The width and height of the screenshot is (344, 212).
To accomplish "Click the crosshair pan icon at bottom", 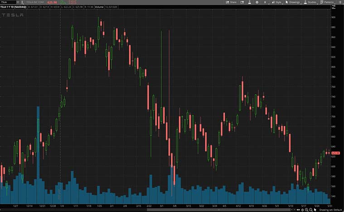I will [303, 210].
